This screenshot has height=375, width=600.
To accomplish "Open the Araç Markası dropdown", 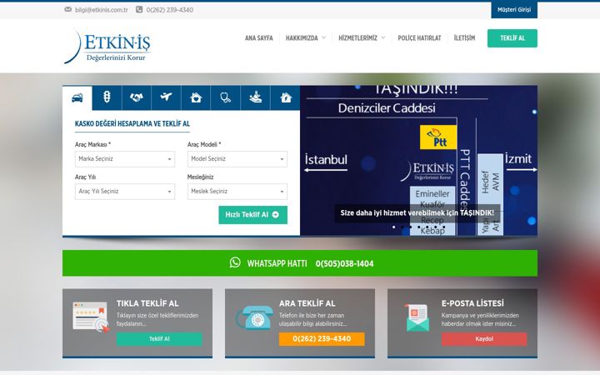I will [125, 159].
